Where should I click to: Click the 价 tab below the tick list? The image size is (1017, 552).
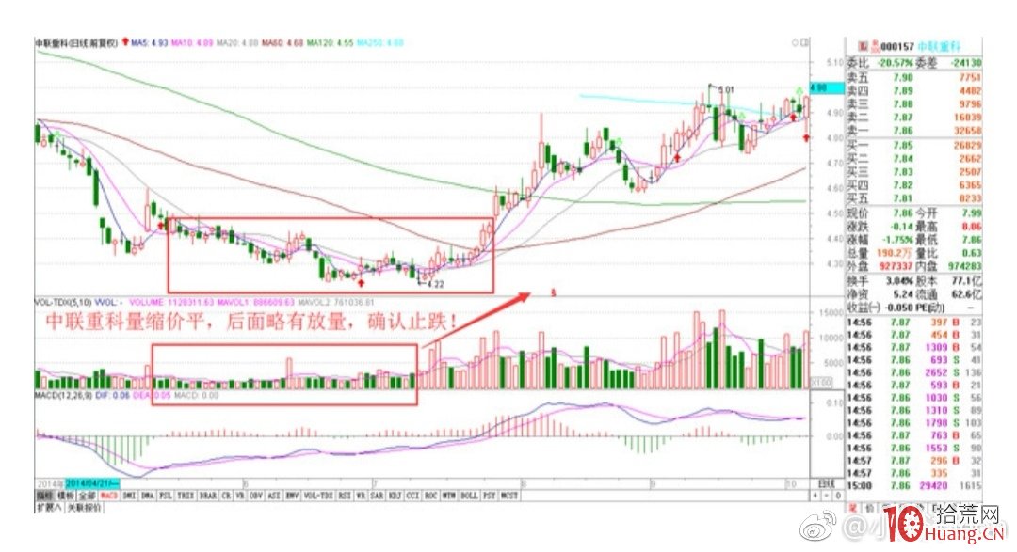click(869, 509)
